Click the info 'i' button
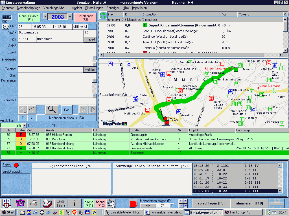Image resolution: width=289 pixels, height=216 pixels. [75, 203]
